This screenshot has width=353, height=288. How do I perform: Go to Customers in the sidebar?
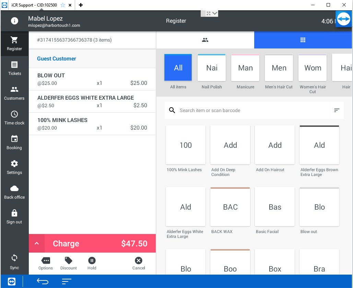click(x=14, y=93)
